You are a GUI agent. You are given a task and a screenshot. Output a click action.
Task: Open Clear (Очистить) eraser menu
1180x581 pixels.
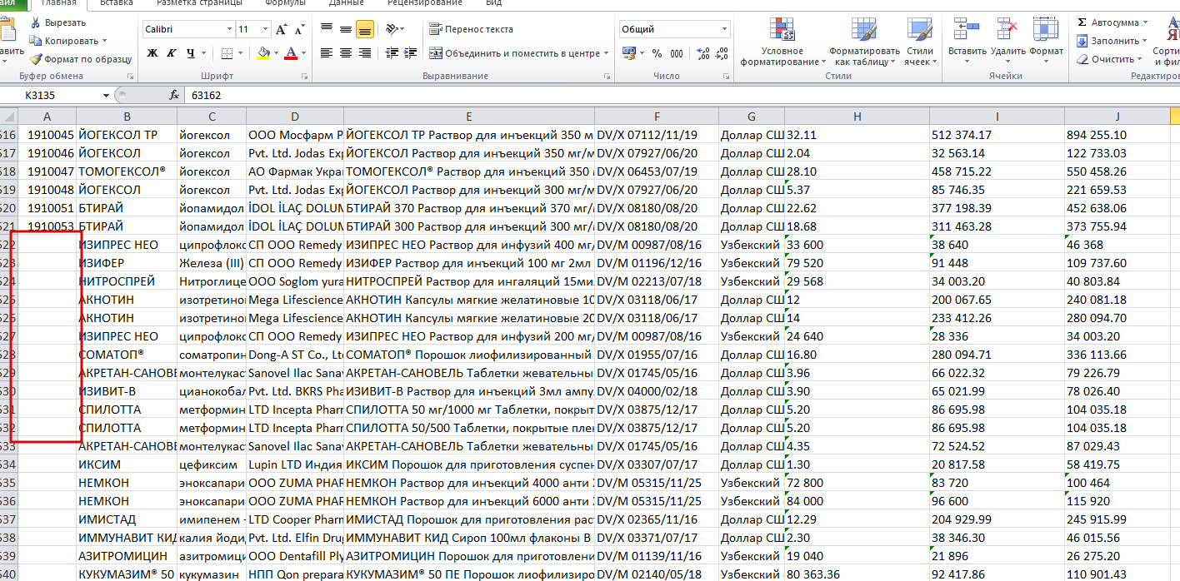pyautogui.click(x=1111, y=59)
